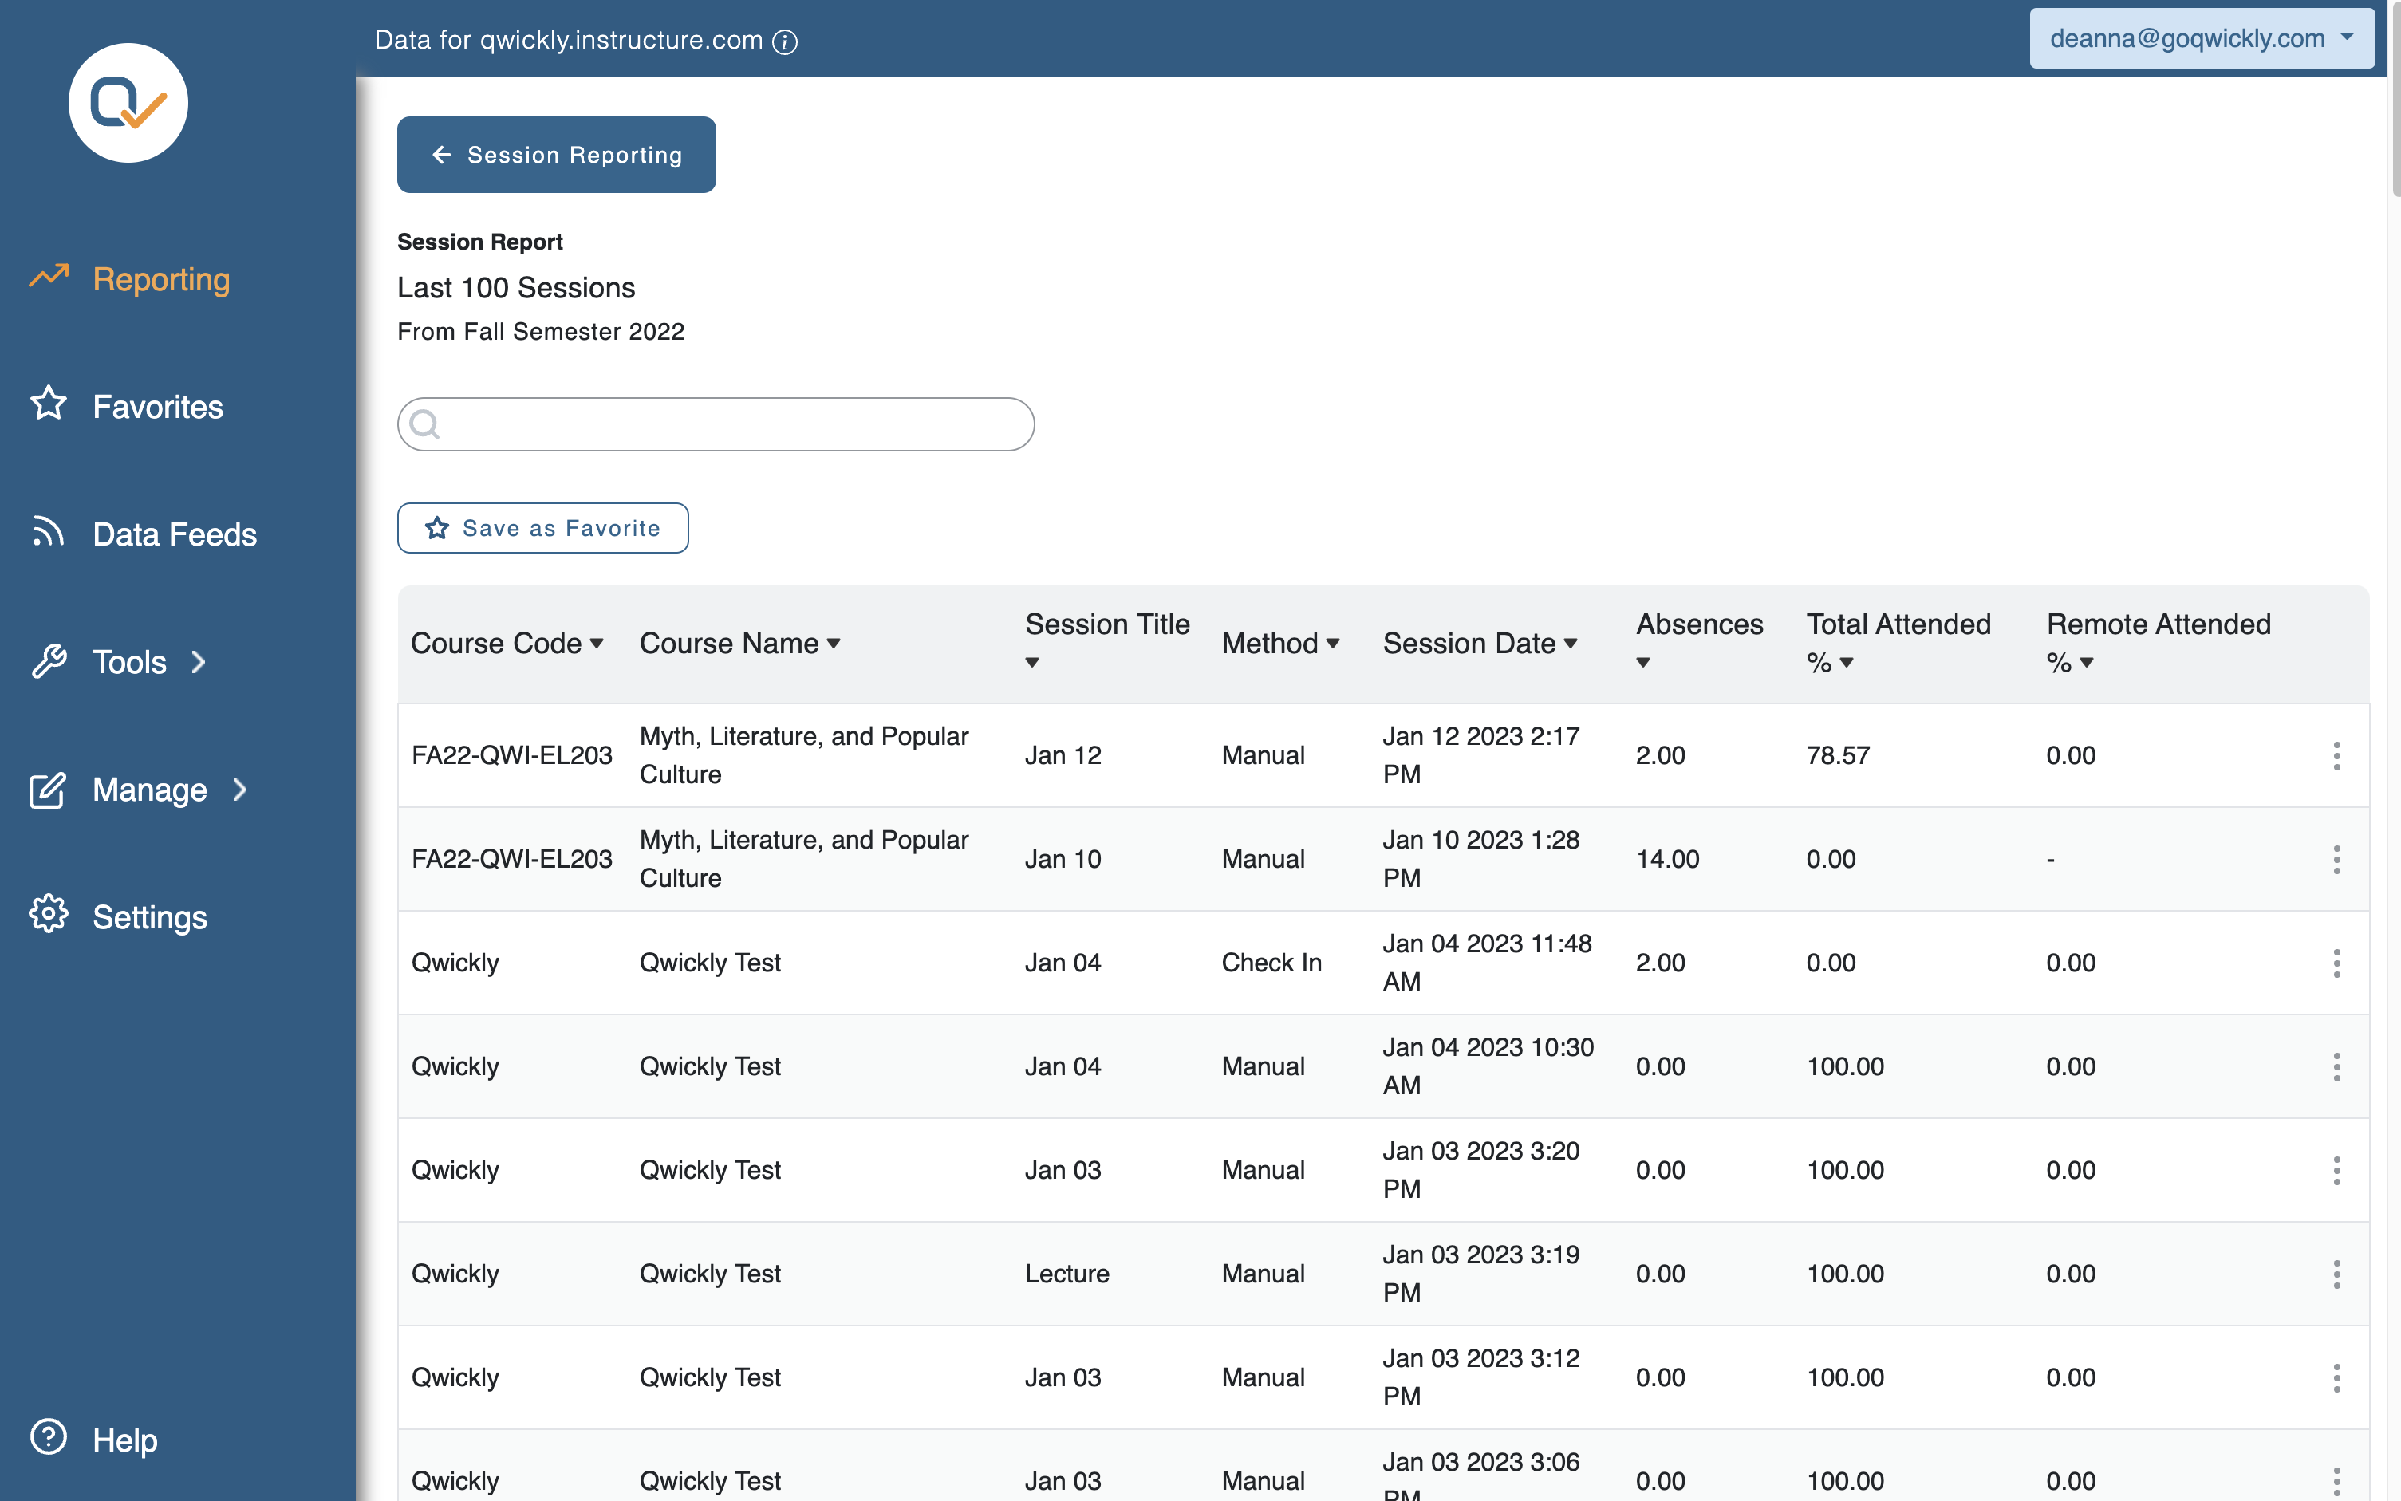Click the From Fall Semester 2022 text
The height and width of the screenshot is (1501, 2401).
click(x=541, y=332)
